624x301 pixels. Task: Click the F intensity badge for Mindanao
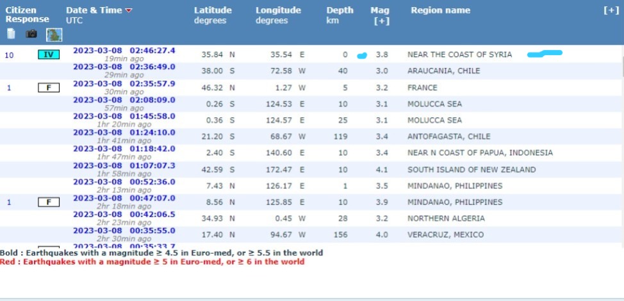click(48, 202)
